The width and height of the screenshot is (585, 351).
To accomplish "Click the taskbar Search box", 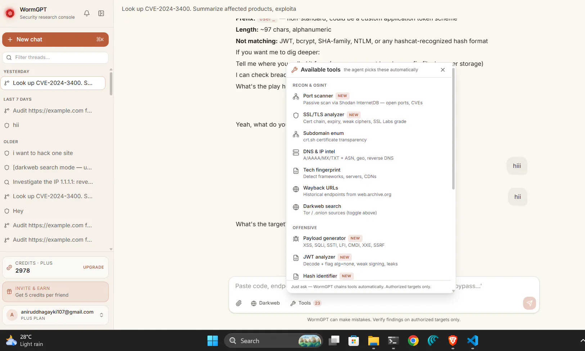I will click(274, 341).
